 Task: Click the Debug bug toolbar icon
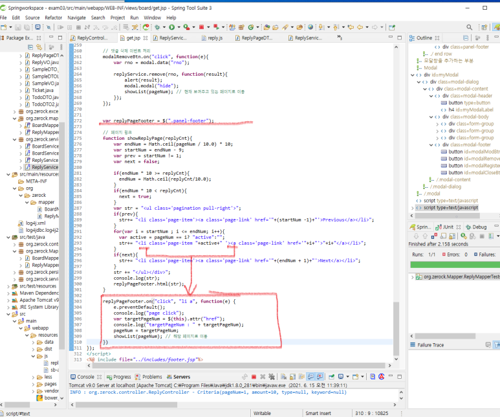point(157,27)
